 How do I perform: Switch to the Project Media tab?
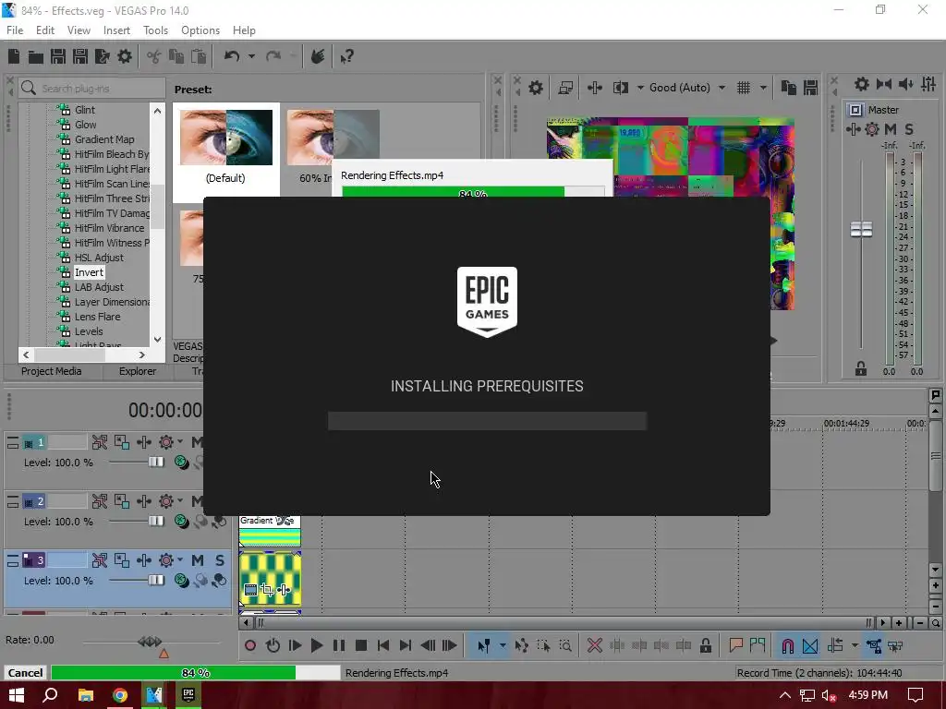tap(52, 371)
